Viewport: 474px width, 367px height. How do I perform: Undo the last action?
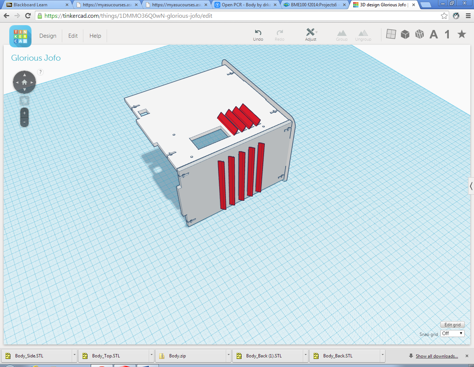(x=258, y=35)
